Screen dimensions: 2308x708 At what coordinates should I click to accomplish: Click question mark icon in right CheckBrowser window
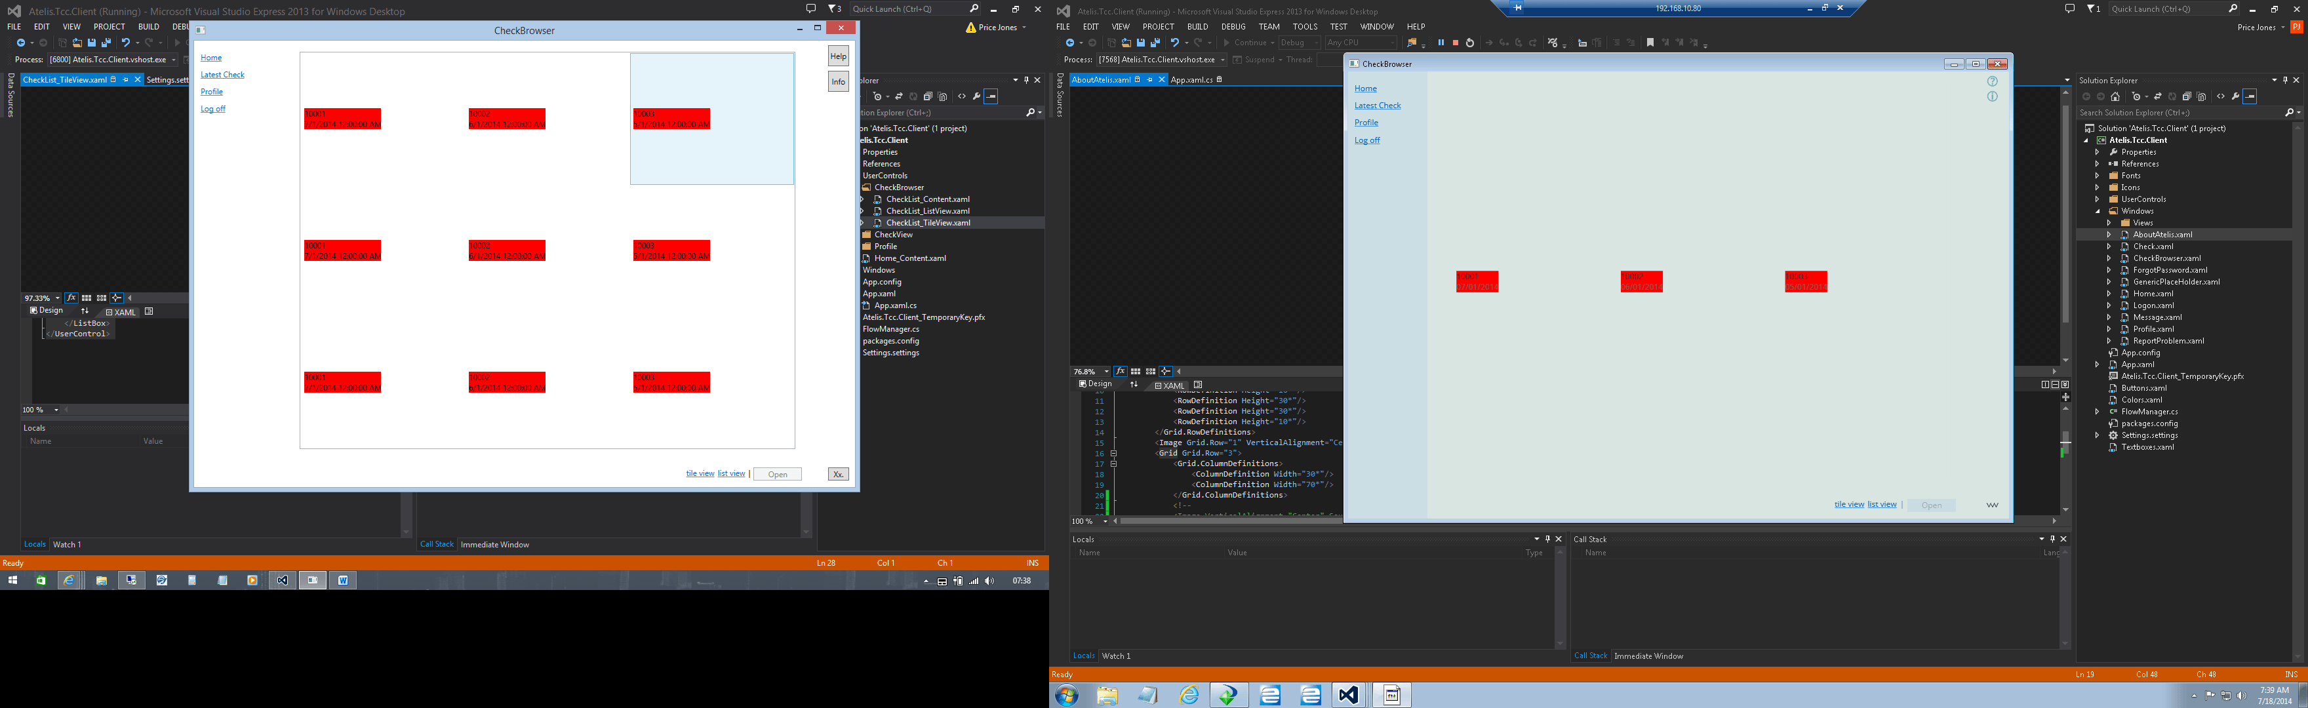click(1993, 81)
